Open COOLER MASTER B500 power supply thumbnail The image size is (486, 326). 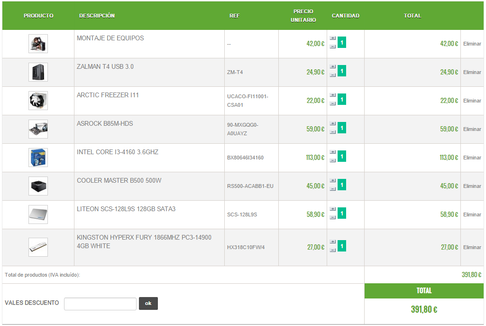pos(38,186)
